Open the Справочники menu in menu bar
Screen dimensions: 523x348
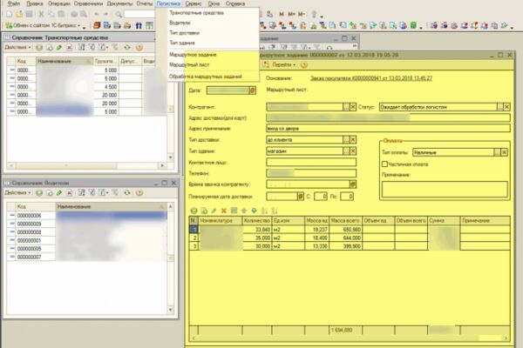[88, 3]
